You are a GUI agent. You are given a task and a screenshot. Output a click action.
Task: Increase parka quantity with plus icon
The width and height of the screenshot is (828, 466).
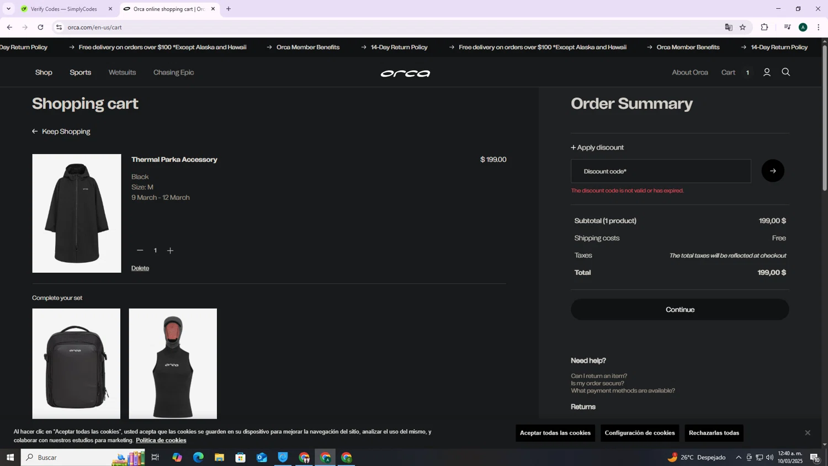tap(170, 251)
